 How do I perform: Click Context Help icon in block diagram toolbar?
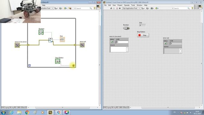point(95,8)
